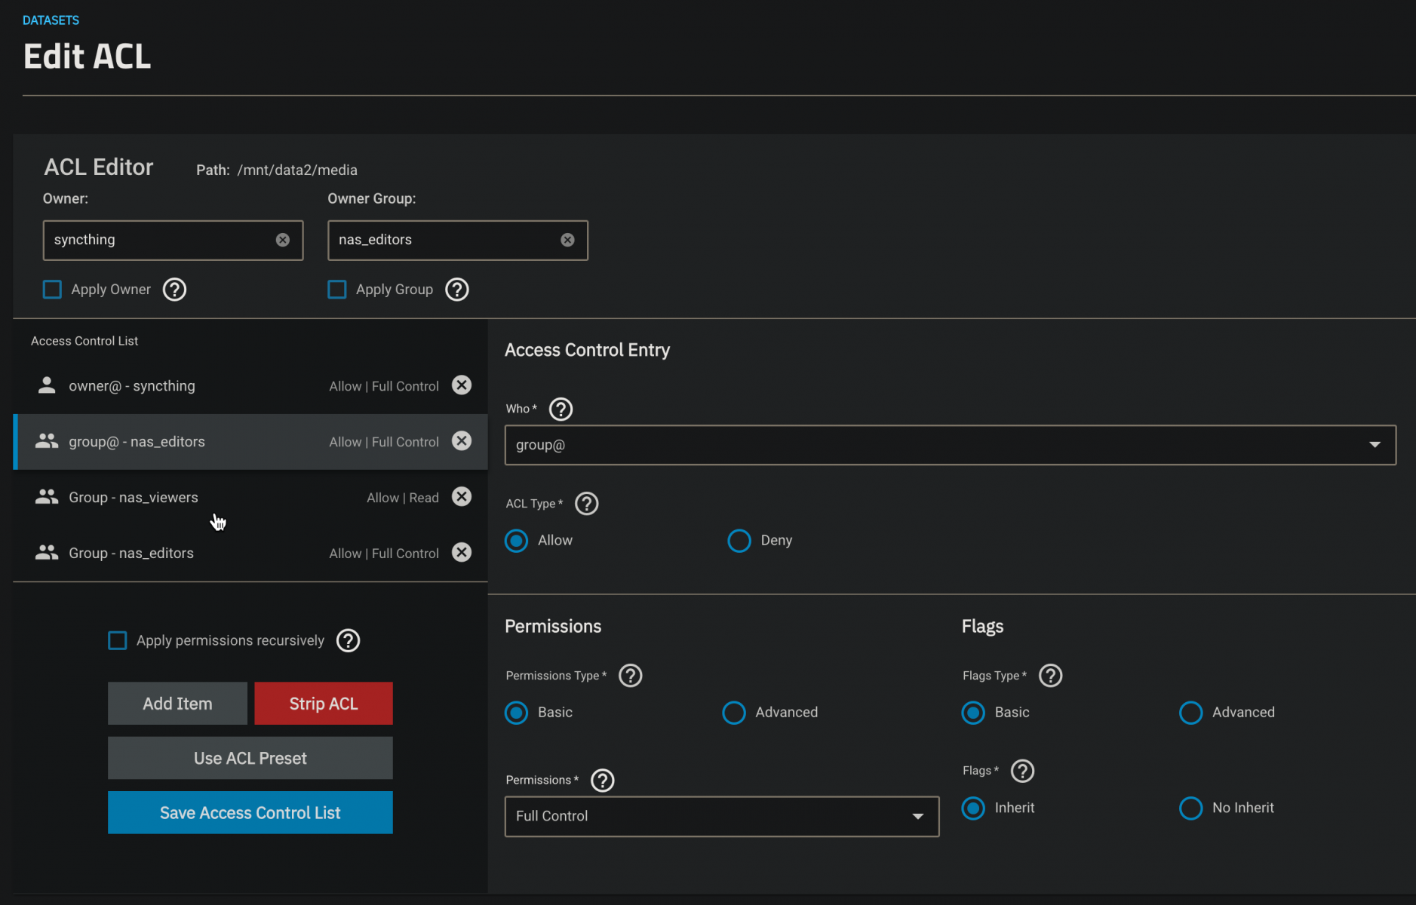Show help for ACL Type
This screenshot has height=905, width=1416.
[x=586, y=504]
